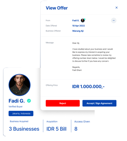
Task: View the Access Given count of 8
Action: [76, 129]
